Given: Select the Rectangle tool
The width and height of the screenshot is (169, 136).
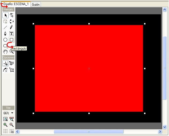Looking at the screenshot, I should coord(12,40).
